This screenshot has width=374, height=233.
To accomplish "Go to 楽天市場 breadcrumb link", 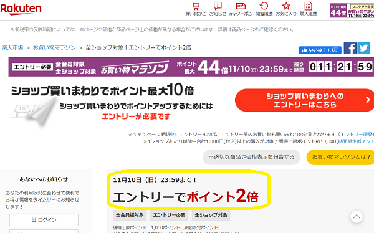I will pos(12,47).
